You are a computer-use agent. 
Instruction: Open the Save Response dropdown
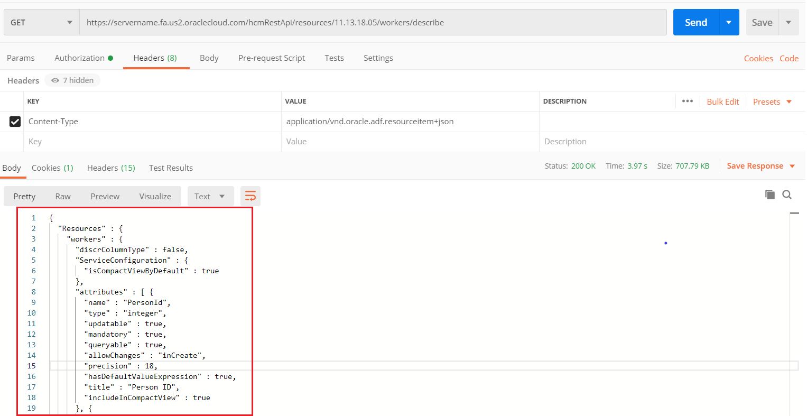(761, 166)
